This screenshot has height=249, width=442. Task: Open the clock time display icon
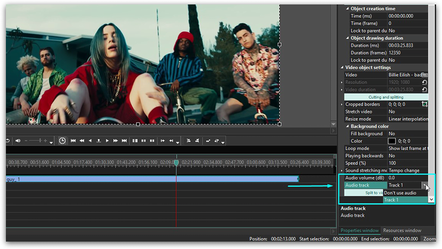[62, 141]
